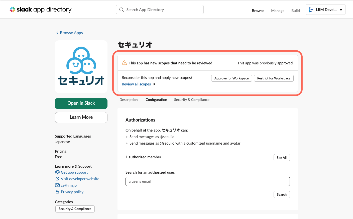This screenshot has width=353, height=219.
Task: Open the Browse menu item
Action: click(x=258, y=11)
